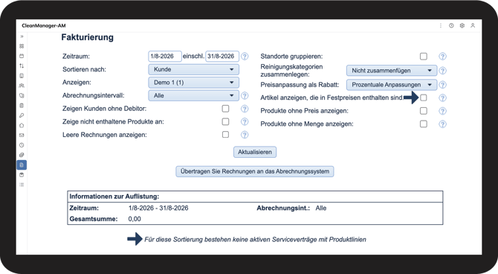Screen dimensions: 498x274
Task: Click the highlighted invoicing document sidebar icon
Action: tap(22, 165)
